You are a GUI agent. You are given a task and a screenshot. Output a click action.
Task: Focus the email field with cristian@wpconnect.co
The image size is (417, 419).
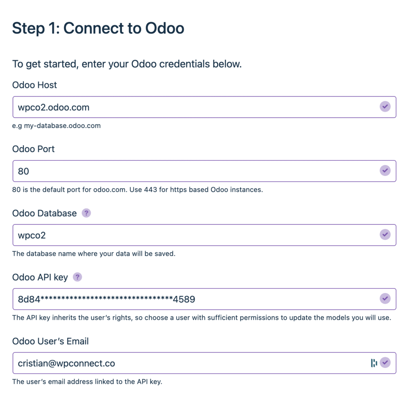click(x=188, y=363)
